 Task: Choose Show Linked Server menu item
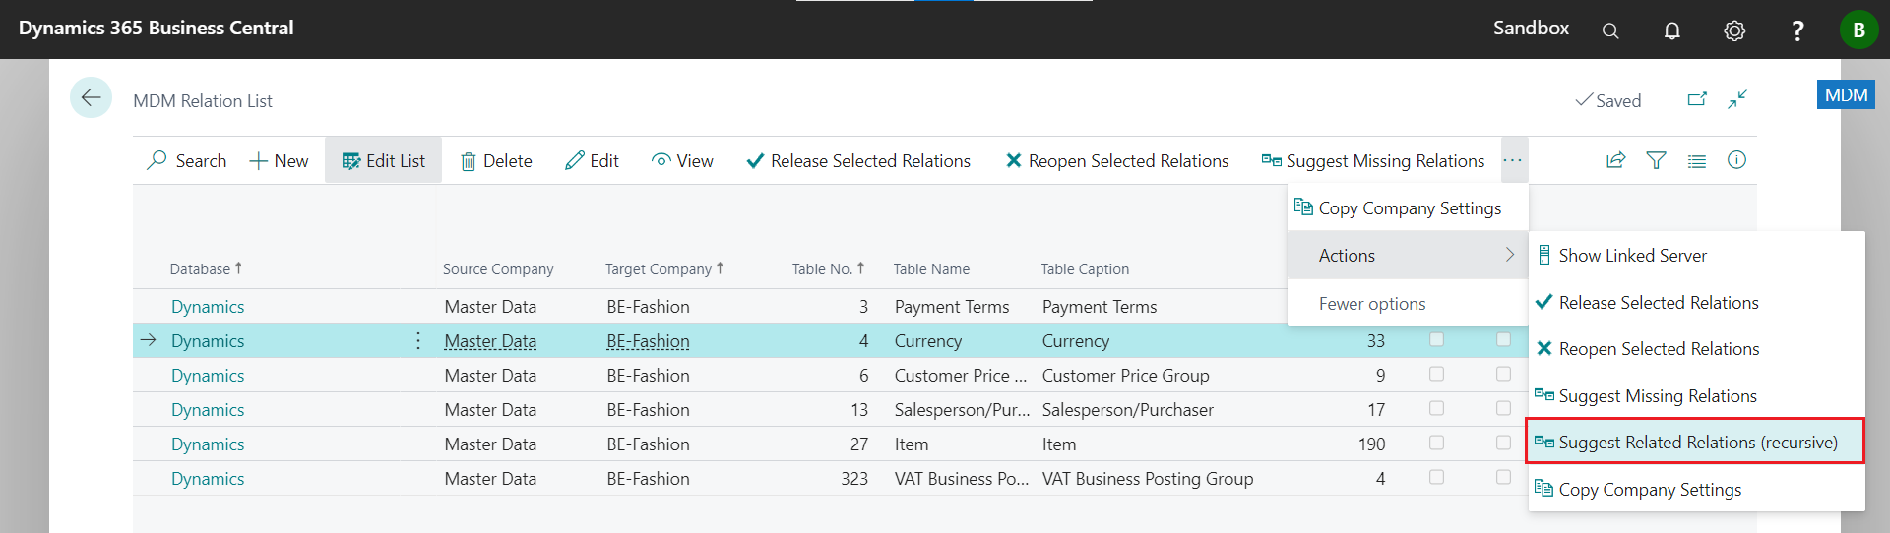1632,256
